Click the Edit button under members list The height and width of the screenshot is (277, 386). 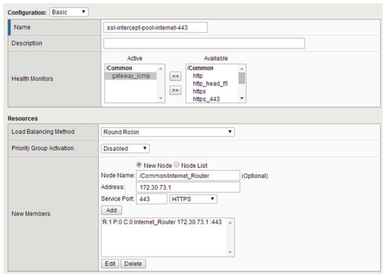point(110,264)
